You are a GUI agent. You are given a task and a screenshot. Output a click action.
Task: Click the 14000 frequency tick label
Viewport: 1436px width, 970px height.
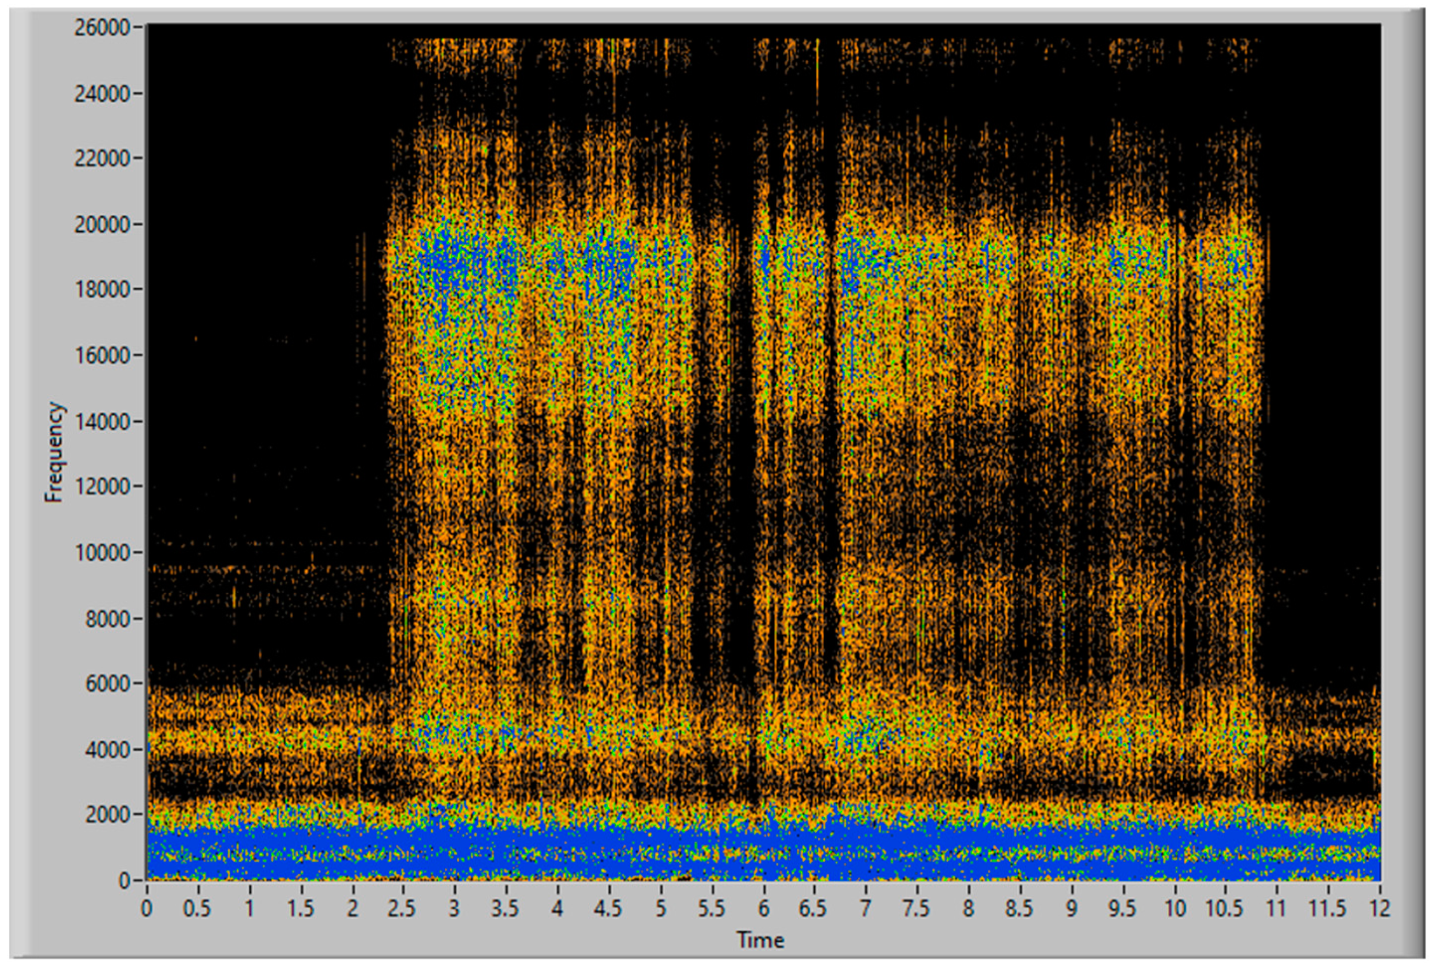click(x=102, y=422)
